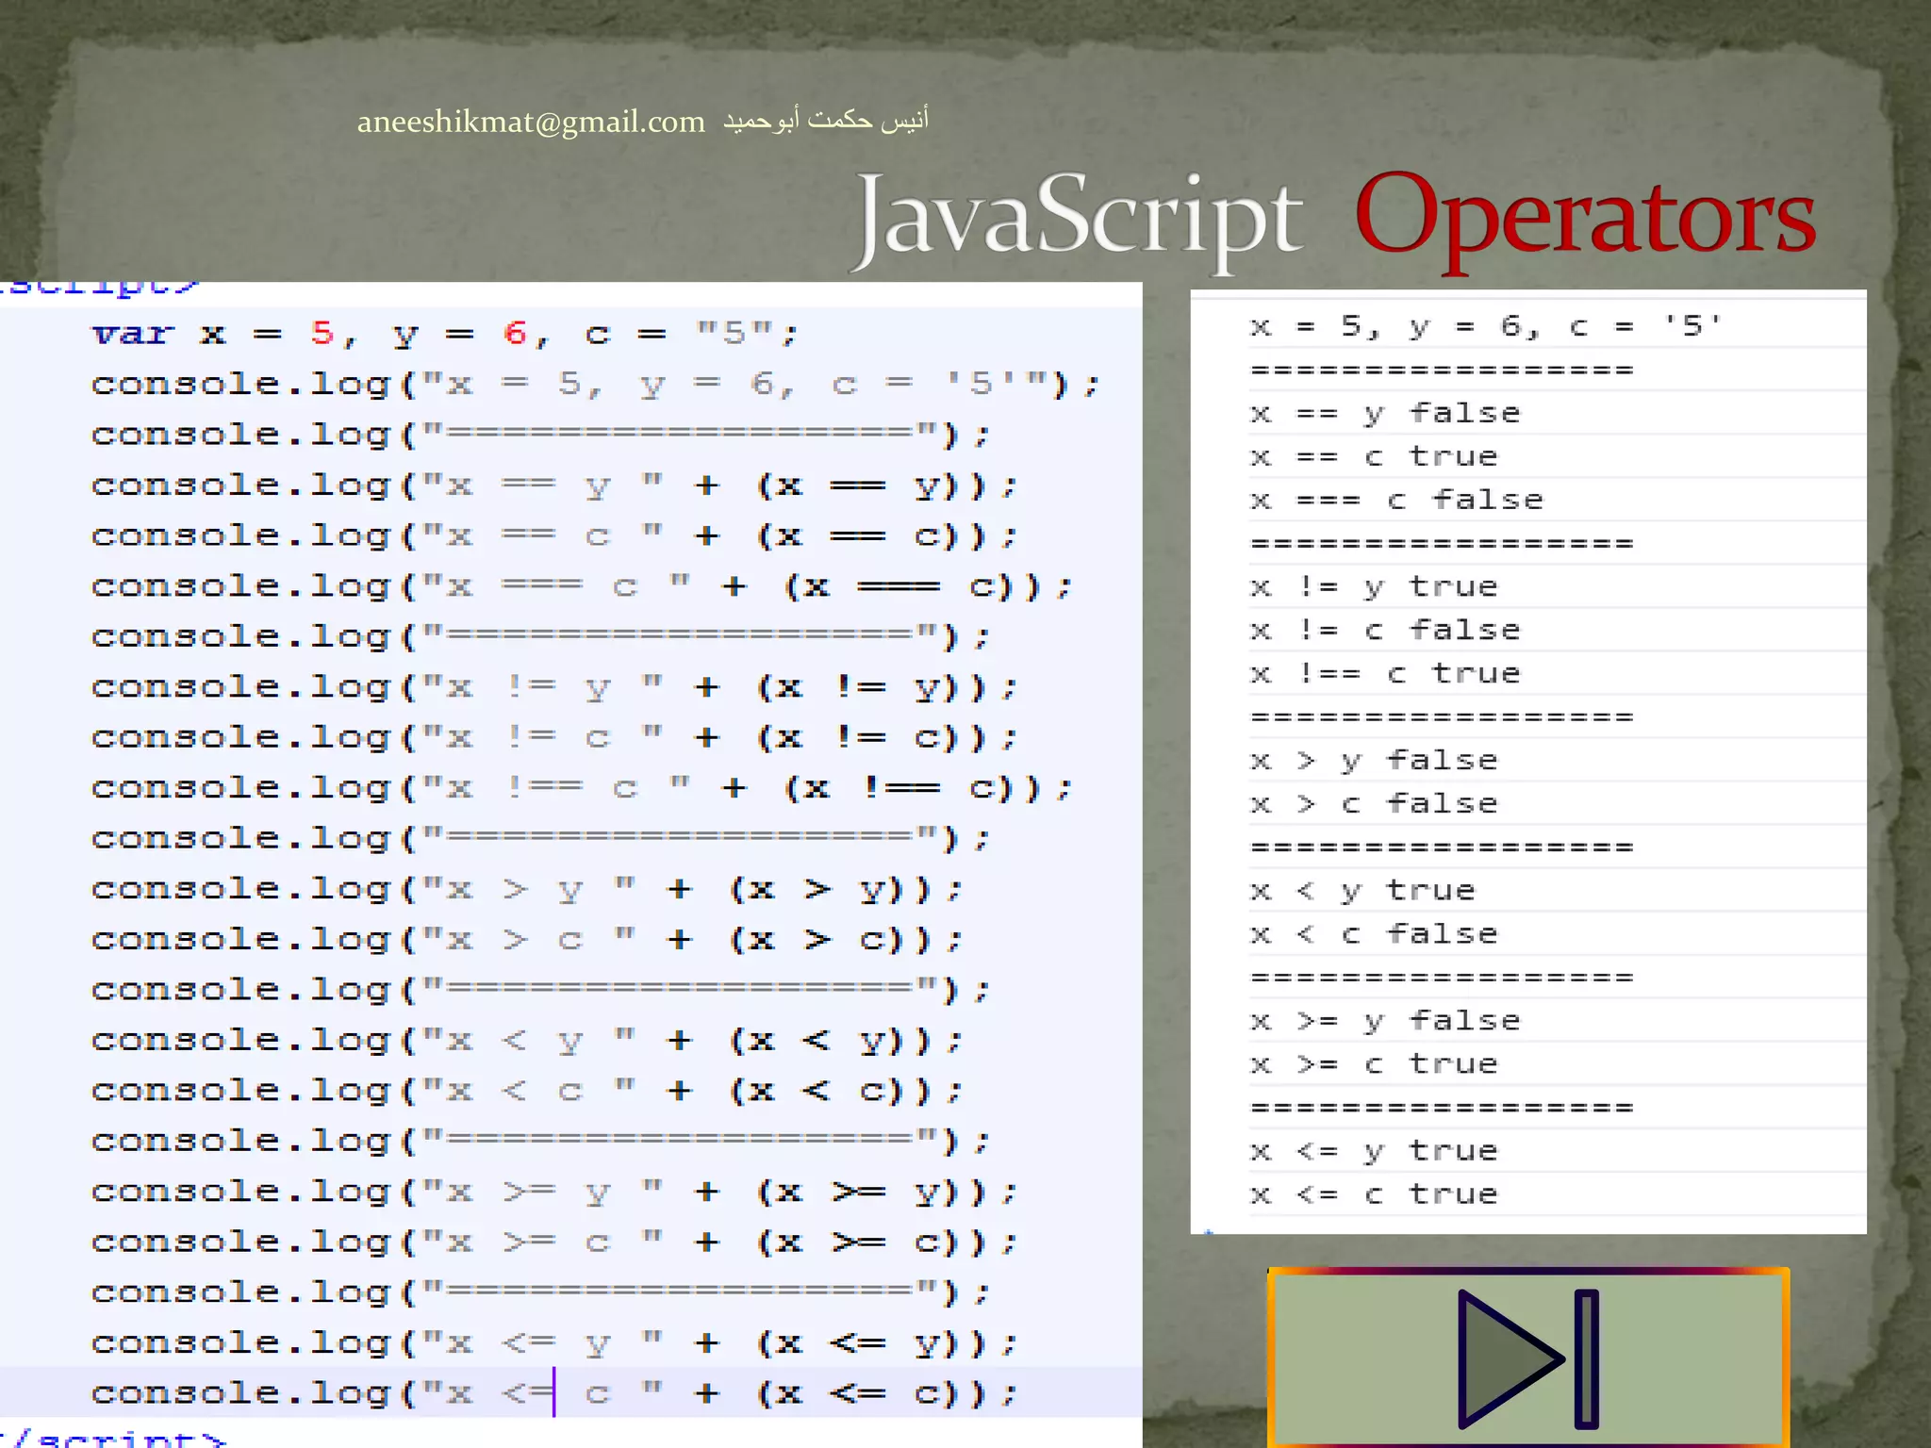Click the 'x !== c true' output row

point(1384,673)
